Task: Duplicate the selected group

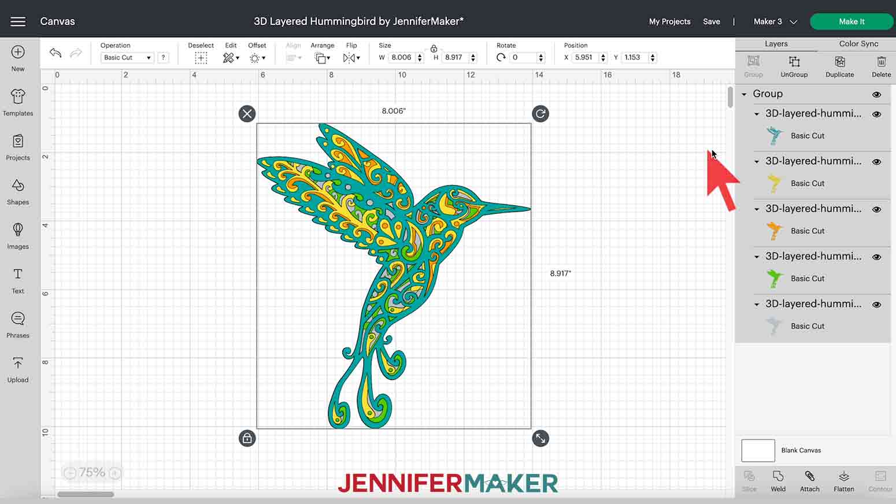Action: pos(840,67)
